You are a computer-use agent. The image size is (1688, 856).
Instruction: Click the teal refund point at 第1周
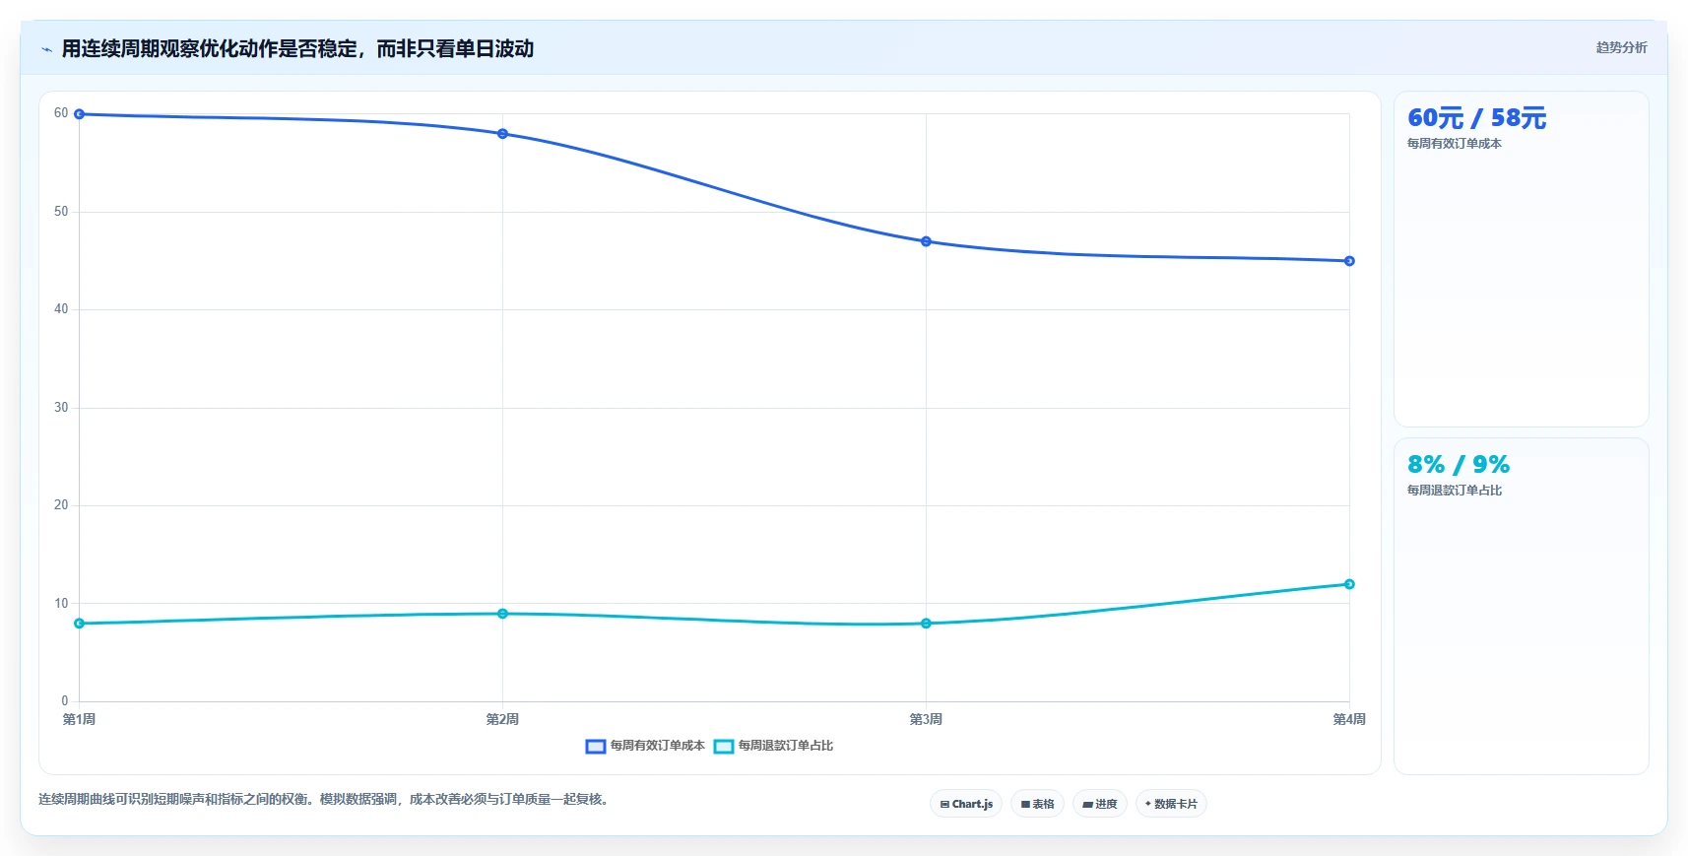(79, 624)
